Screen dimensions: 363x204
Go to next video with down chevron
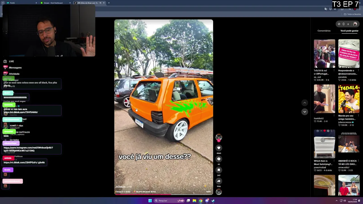[305, 112]
